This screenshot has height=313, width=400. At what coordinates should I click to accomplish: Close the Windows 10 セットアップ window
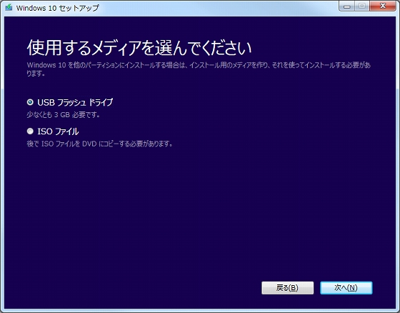(383, 6)
